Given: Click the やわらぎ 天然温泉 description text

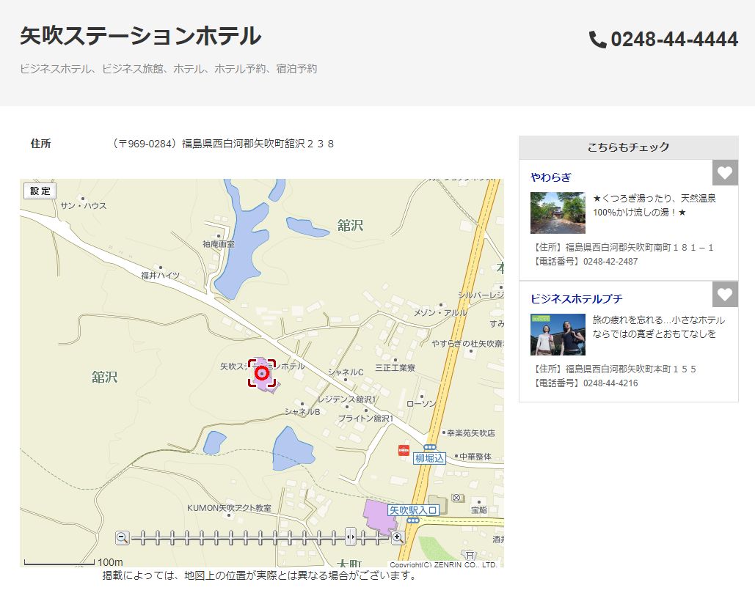Looking at the screenshot, I should [x=654, y=205].
